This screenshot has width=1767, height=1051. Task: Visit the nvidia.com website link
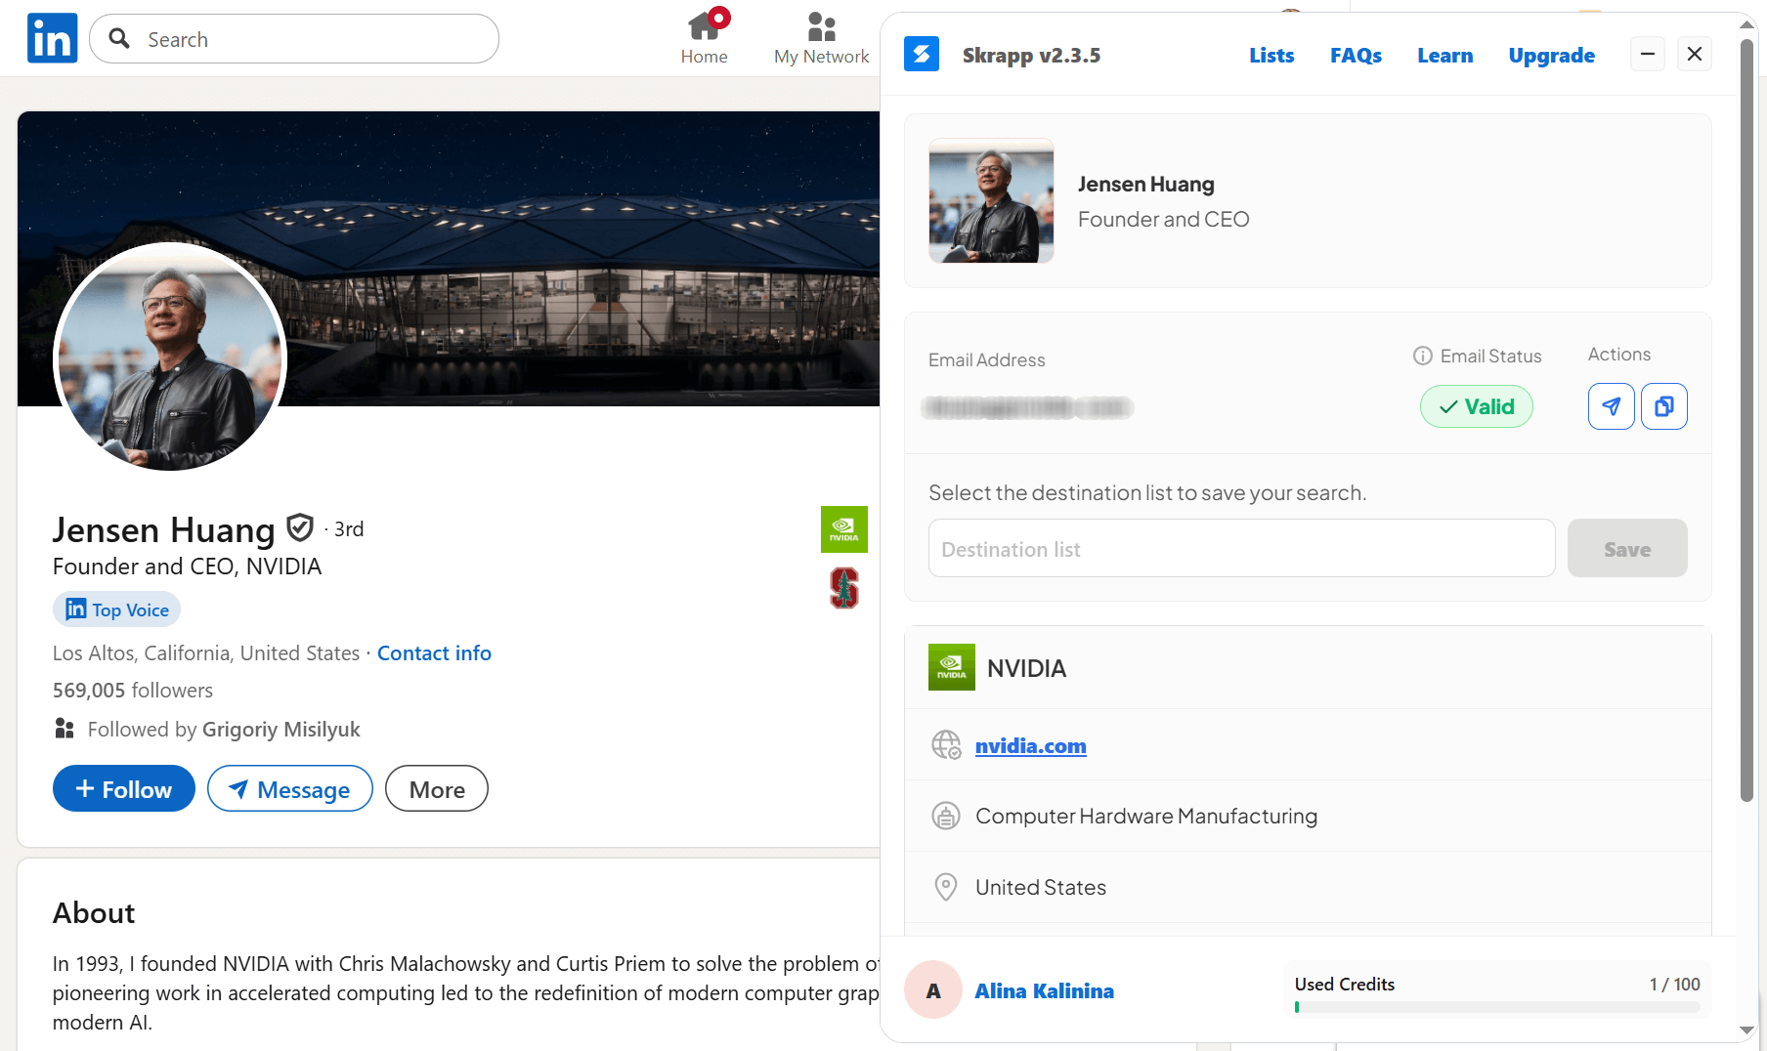(x=1030, y=746)
